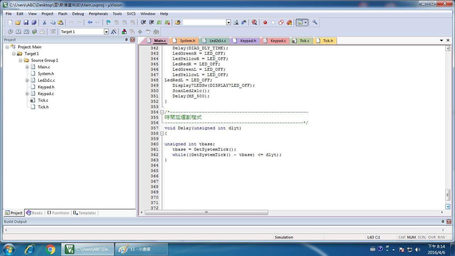The height and width of the screenshot is (256, 455).
Task: Click the Cut scissors icon
Action: [x=44, y=22]
